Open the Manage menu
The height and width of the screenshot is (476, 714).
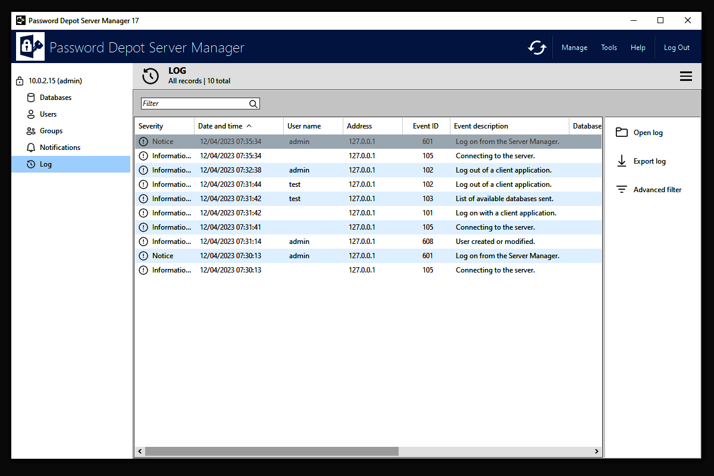[x=574, y=48]
